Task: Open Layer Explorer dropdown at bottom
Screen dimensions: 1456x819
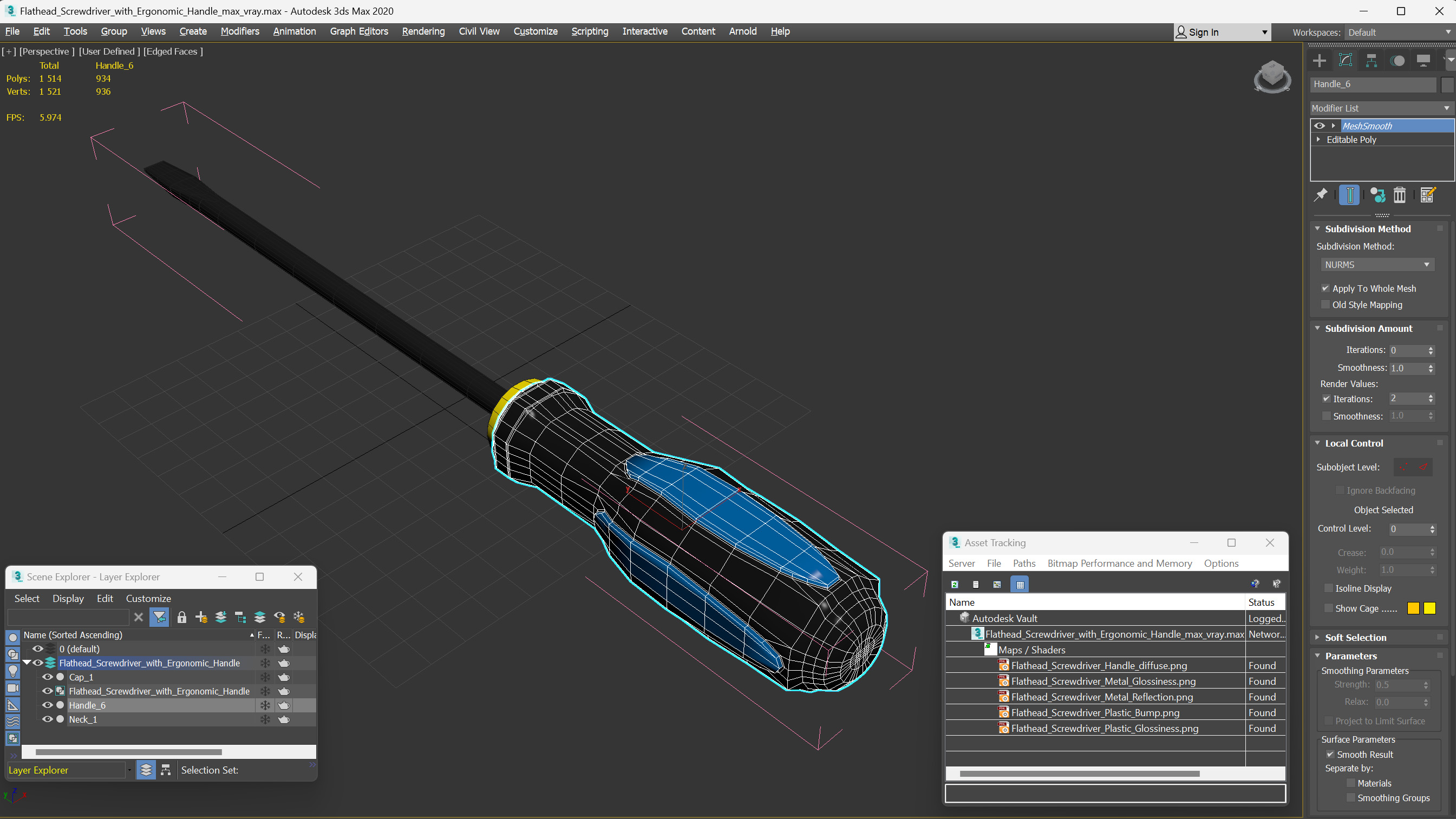Action: pyautogui.click(x=129, y=770)
